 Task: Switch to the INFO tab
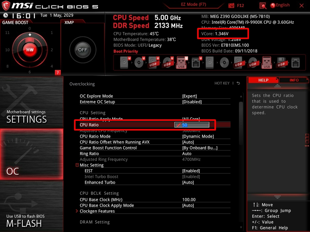[x=294, y=80]
